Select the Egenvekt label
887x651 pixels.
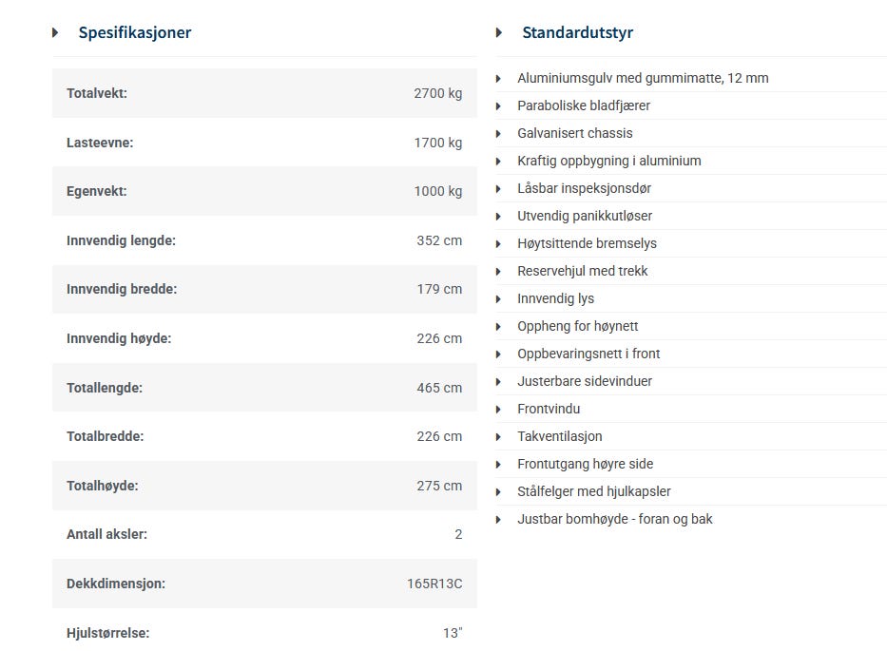97,191
